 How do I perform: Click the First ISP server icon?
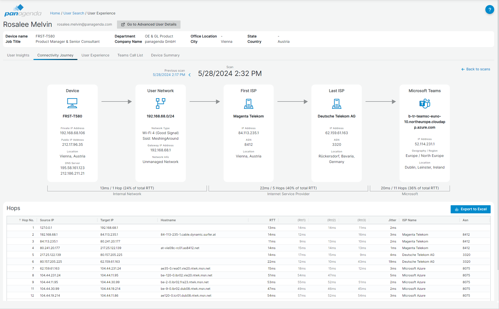249,104
